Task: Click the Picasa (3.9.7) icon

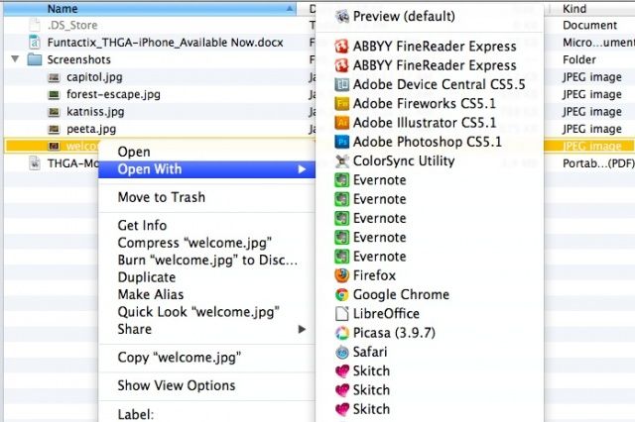Action: click(x=341, y=333)
